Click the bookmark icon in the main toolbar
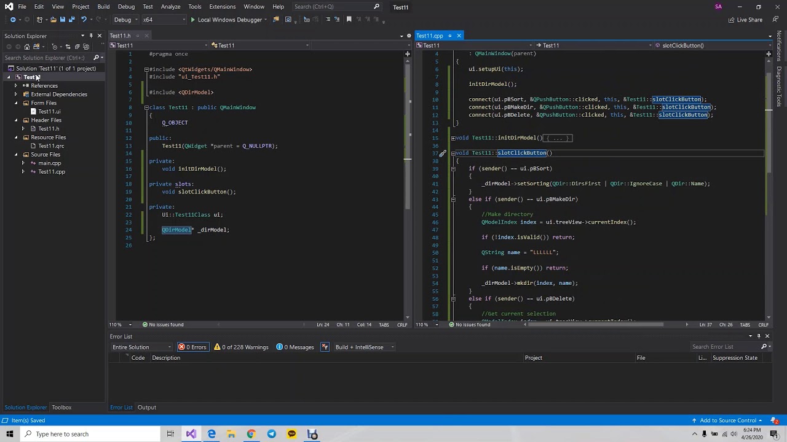This screenshot has width=787, height=442. pyautogui.click(x=349, y=20)
